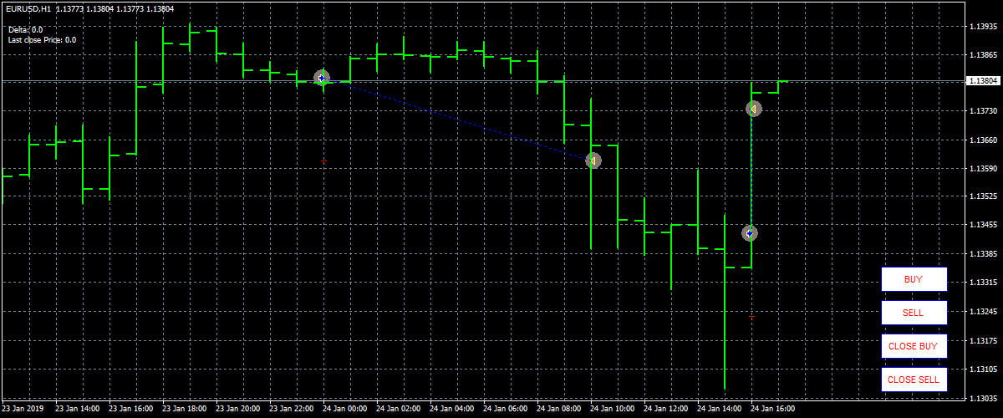Image resolution: width=1003 pixels, height=418 pixels.
Task: Click the current price label 1.13804
Action: click(x=982, y=81)
